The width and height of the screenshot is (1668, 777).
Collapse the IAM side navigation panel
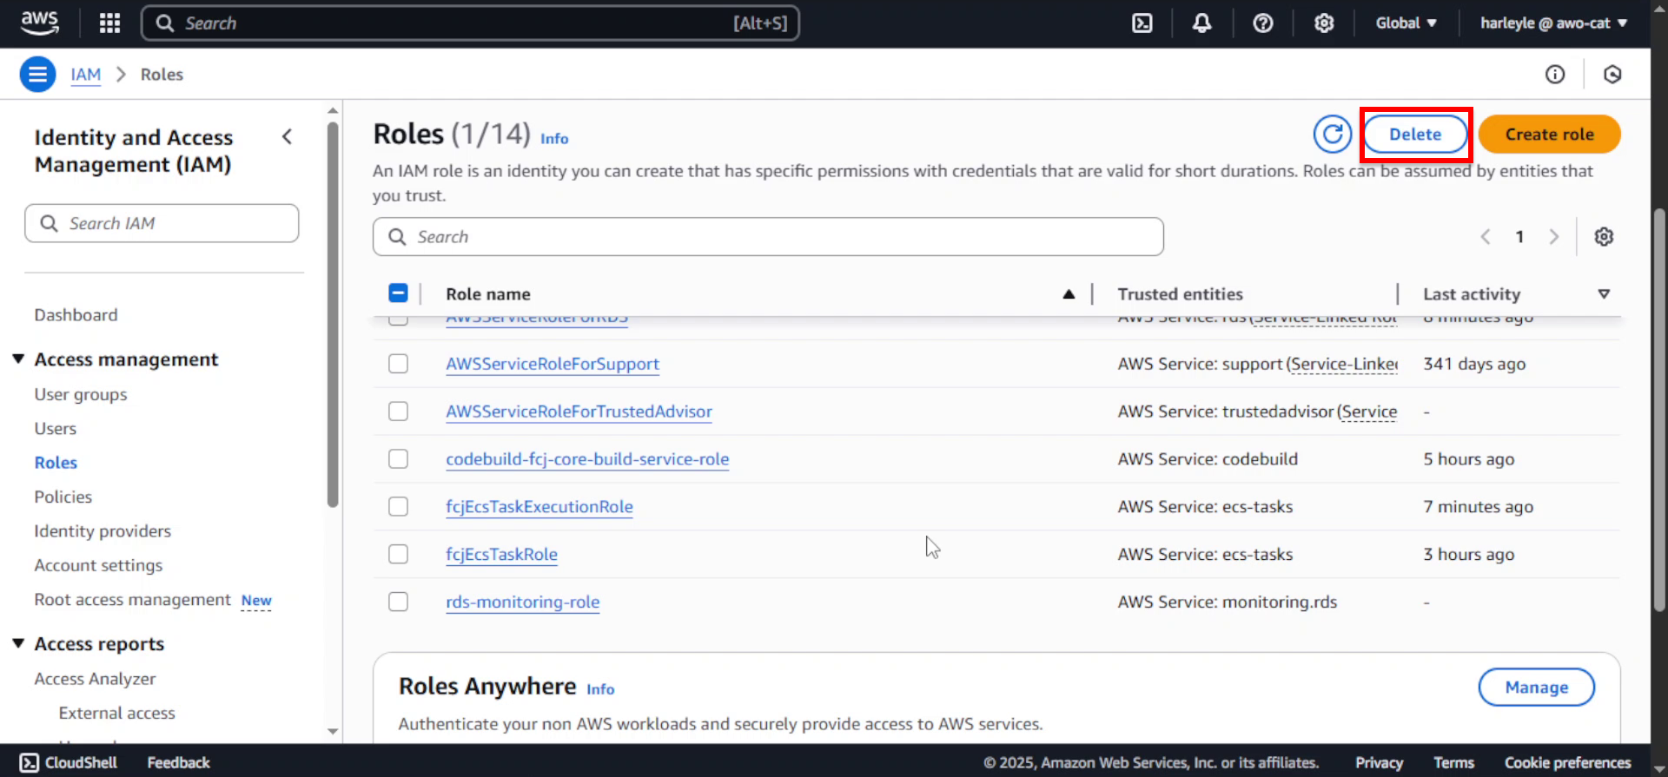[x=288, y=137]
